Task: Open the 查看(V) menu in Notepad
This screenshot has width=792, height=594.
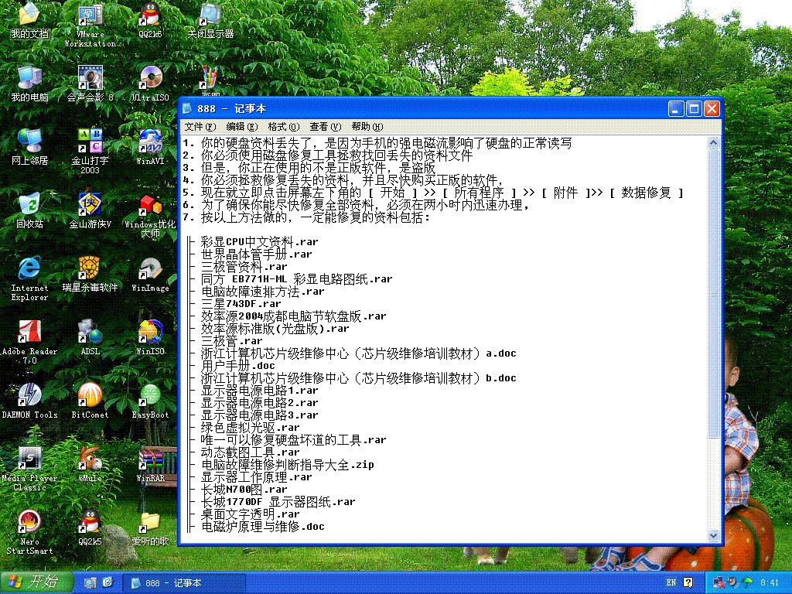Action: tap(326, 127)
